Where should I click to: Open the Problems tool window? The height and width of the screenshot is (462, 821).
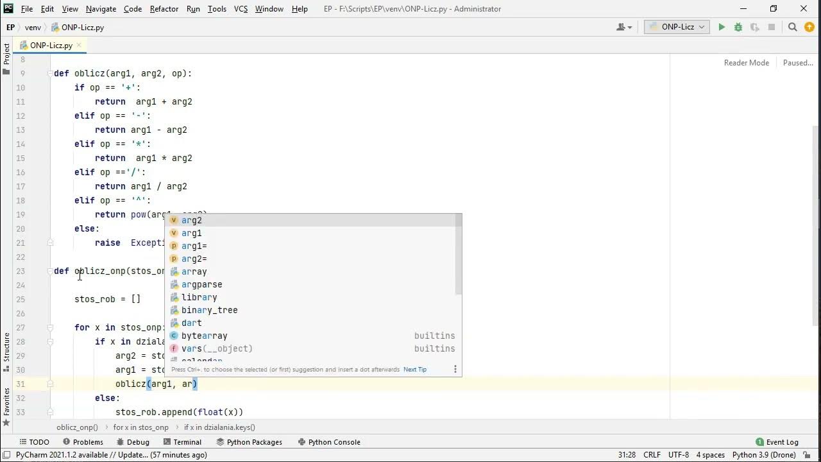(x=83, y=442)
